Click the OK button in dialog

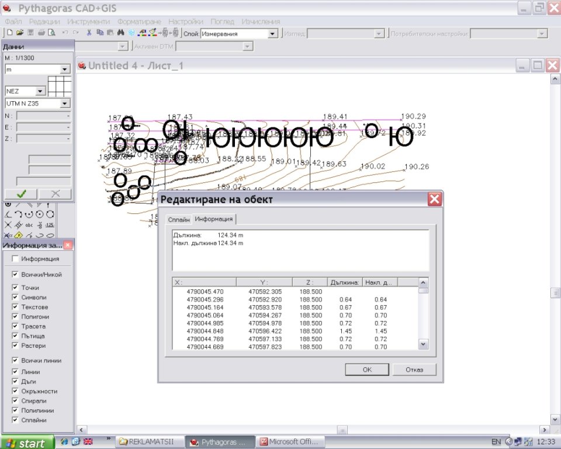coord(366,369)
